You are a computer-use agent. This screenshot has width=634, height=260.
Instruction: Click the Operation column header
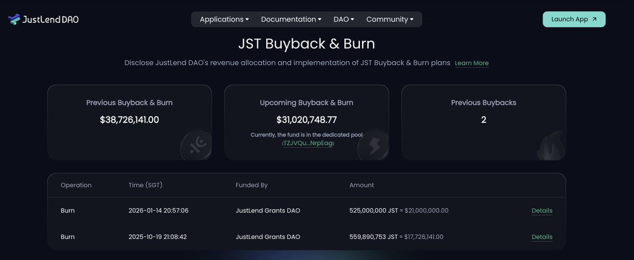tap(76, 186)
